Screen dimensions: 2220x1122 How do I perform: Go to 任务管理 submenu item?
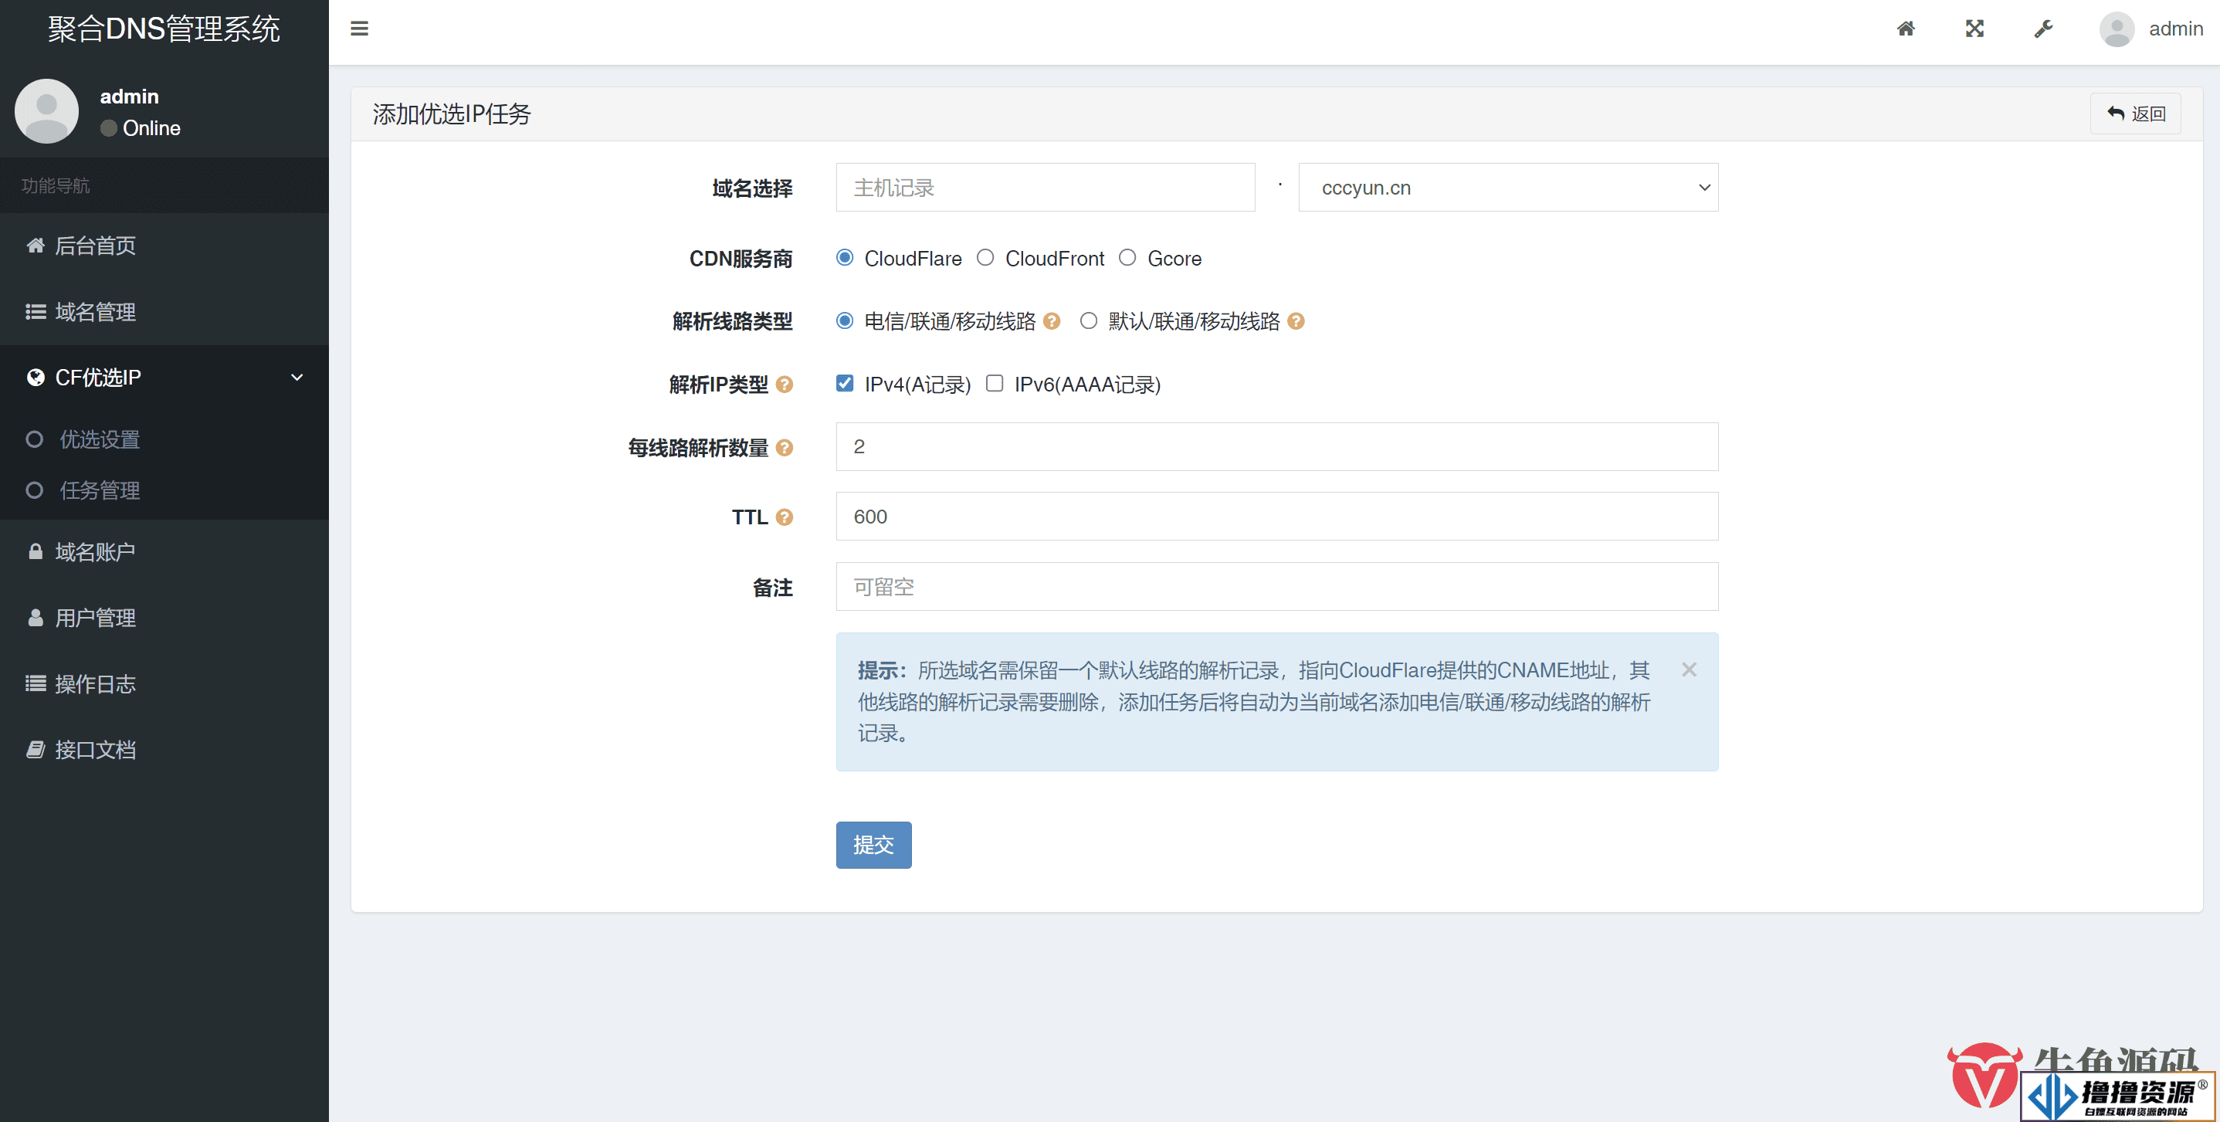point(164,490)
